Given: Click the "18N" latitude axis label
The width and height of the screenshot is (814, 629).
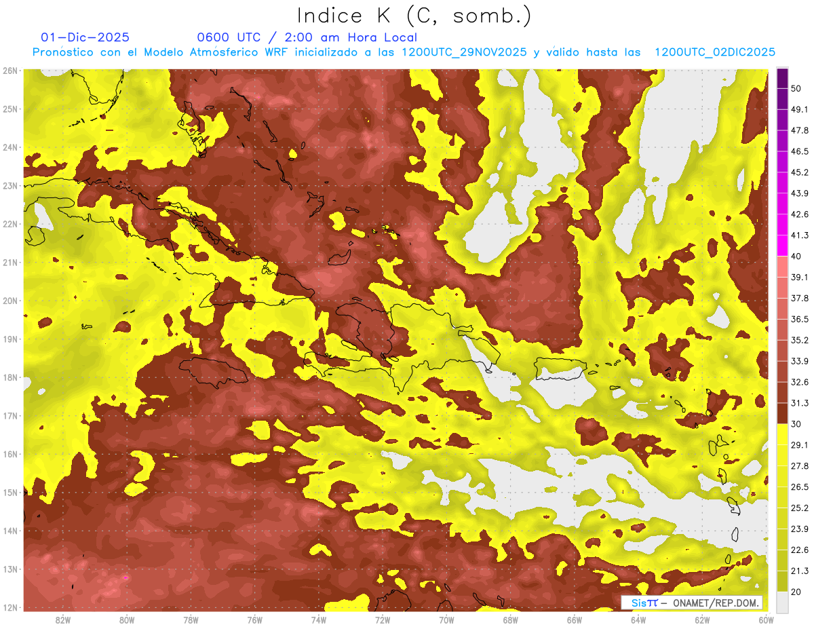Looking at the screenshot, I should (x=10, y=377).
